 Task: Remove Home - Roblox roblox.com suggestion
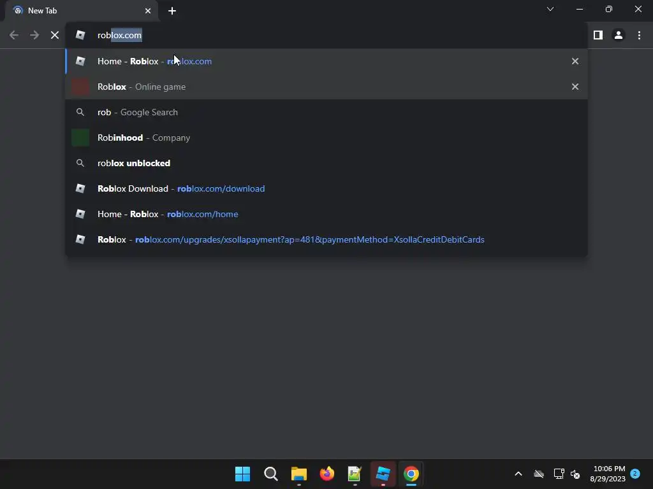coord(575,61)
